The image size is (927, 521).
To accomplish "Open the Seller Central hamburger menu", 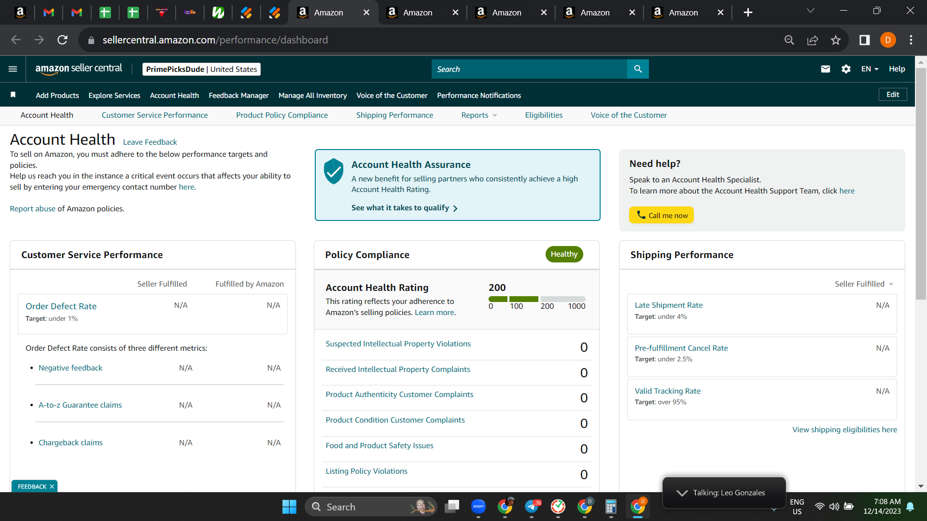I will tap(13, 69).
